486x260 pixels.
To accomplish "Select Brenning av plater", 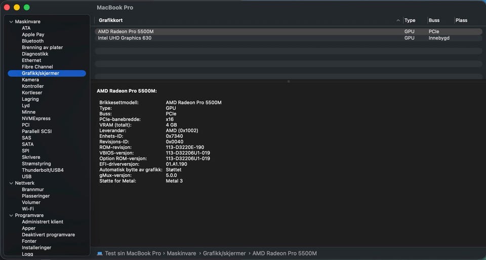I will click(x=42, y=48).
